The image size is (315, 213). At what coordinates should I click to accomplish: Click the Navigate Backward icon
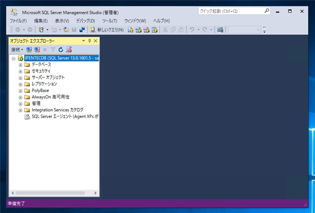tap(17, 30)
